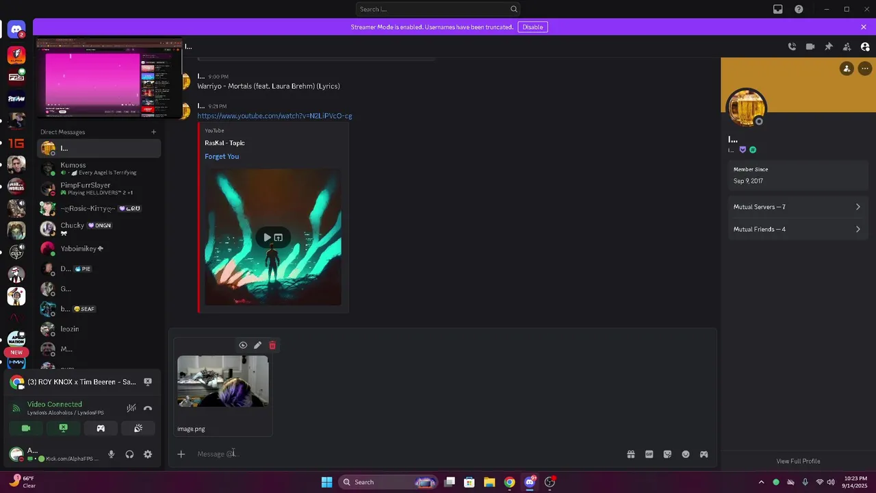This screenshot has height=493, width=876.
Task: Toggle spoiler eye on image.png attachment
Action: [243, 345]
